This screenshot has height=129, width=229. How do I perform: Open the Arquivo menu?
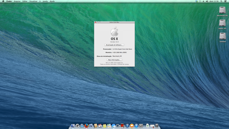17,1
